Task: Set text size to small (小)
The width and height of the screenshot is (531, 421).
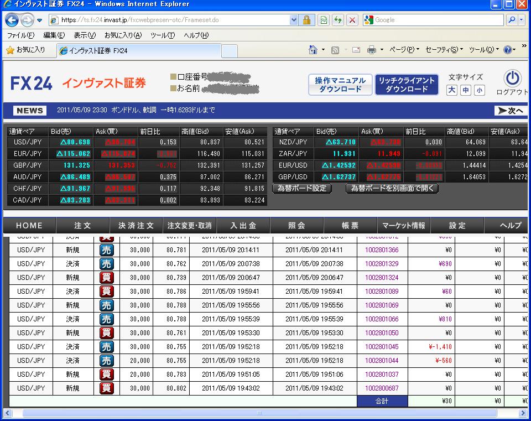Action: coord(478,90)
